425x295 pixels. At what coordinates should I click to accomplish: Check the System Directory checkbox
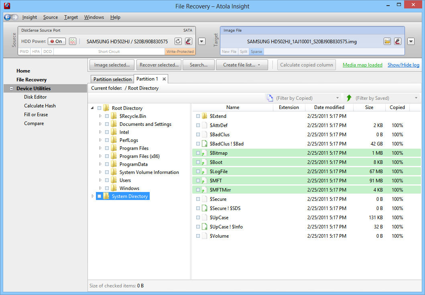click(x=99, y=196)
